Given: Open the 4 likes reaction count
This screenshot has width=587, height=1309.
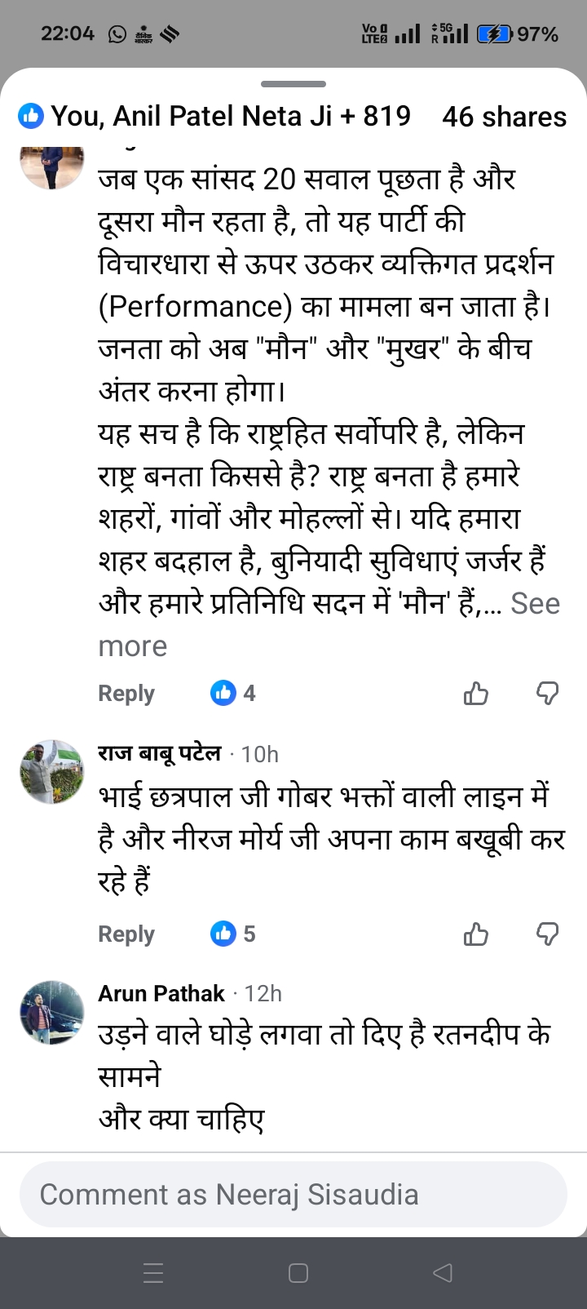Looking at the screenshot, I should (x=233, y=694).
